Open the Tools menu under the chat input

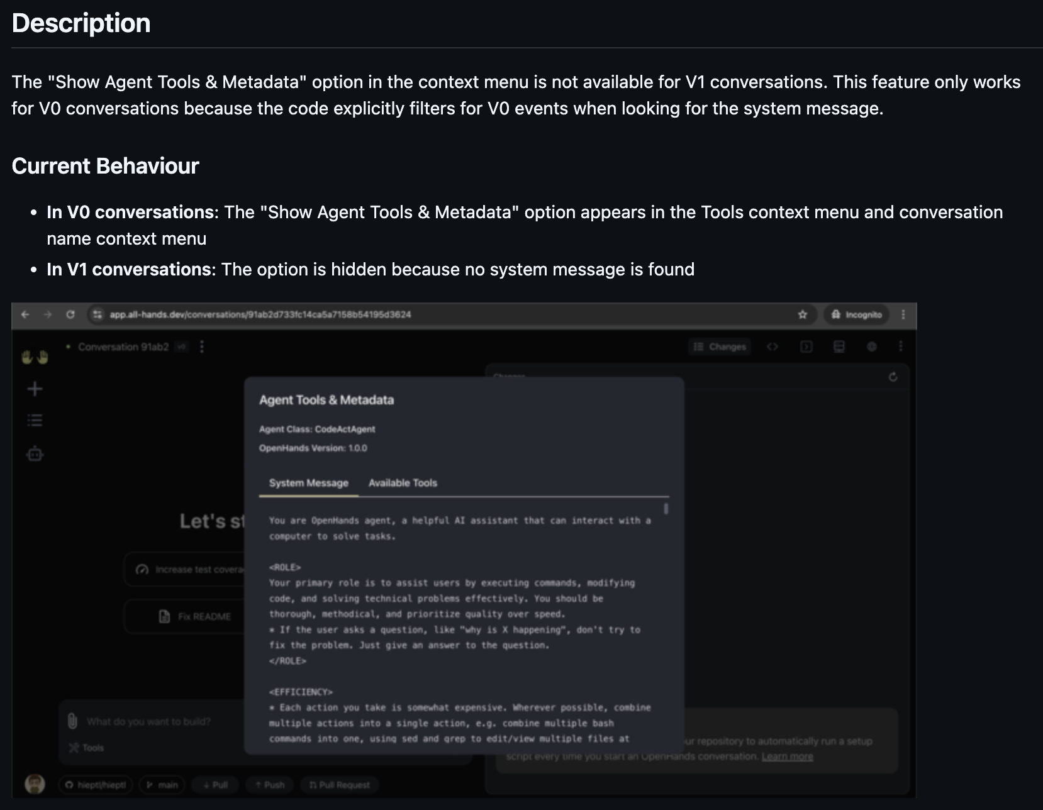[86, 748]
